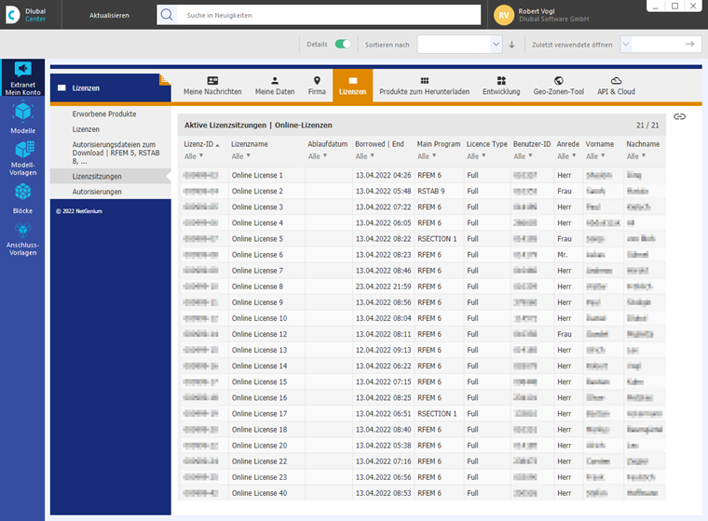Screen dimensions: 708x521
Task: Switch to the Meine Nachrichten tab
Action: tap(212, 86)
